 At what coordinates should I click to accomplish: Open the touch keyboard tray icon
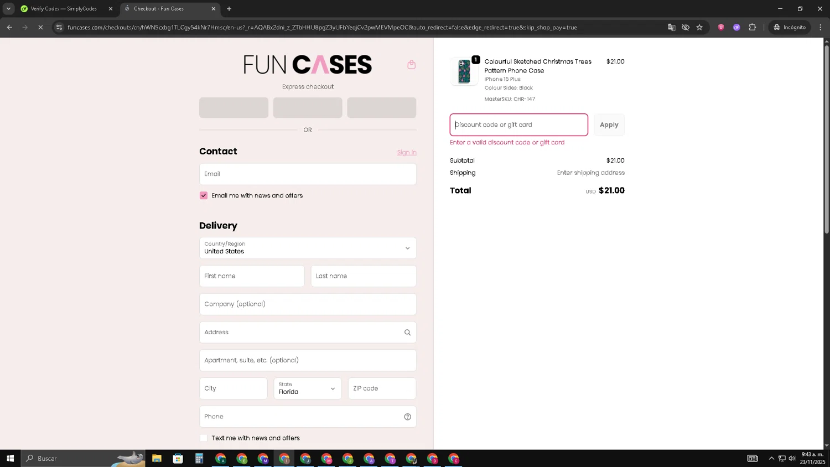pos(753,458)
